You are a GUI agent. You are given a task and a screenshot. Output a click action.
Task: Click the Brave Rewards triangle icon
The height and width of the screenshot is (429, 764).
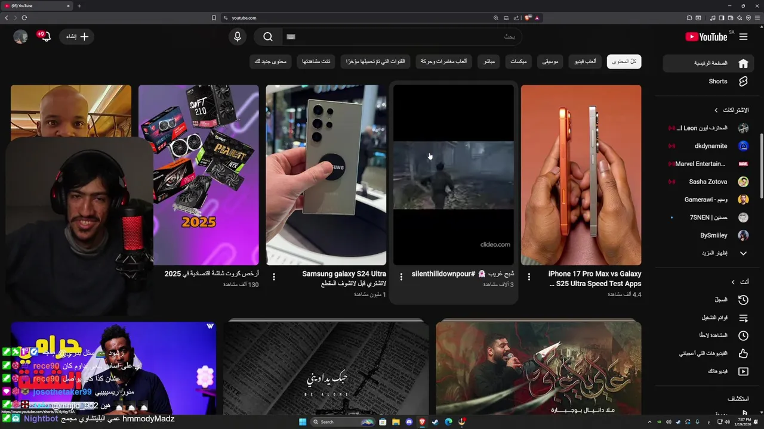[537, 18]
